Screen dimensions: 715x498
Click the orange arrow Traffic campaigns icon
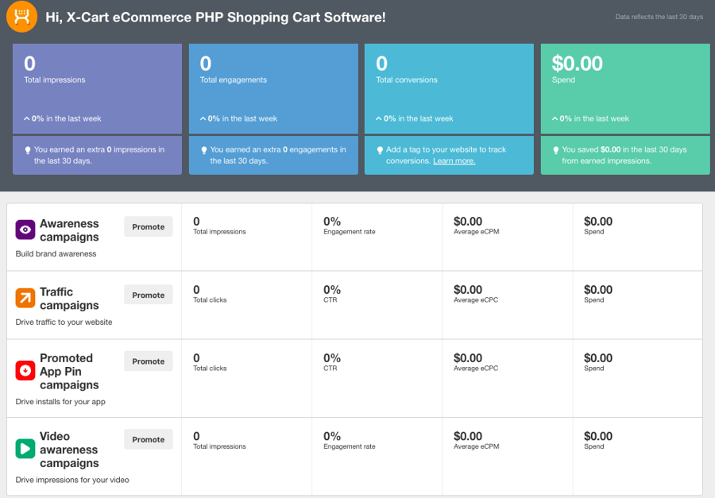(25, 298)
